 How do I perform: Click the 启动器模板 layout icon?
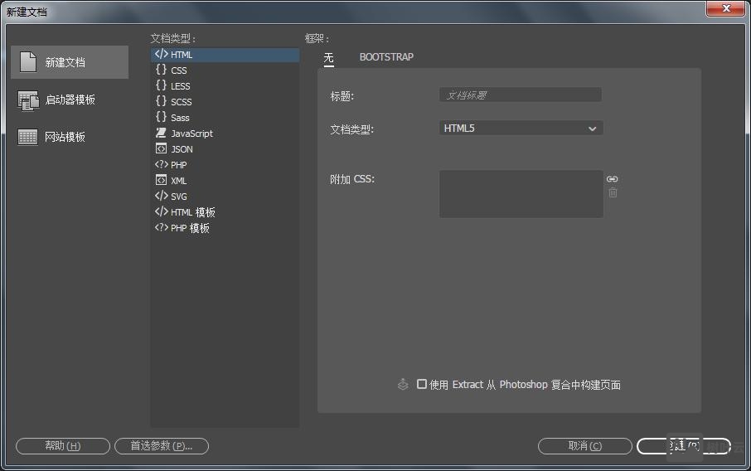(28, 100)
